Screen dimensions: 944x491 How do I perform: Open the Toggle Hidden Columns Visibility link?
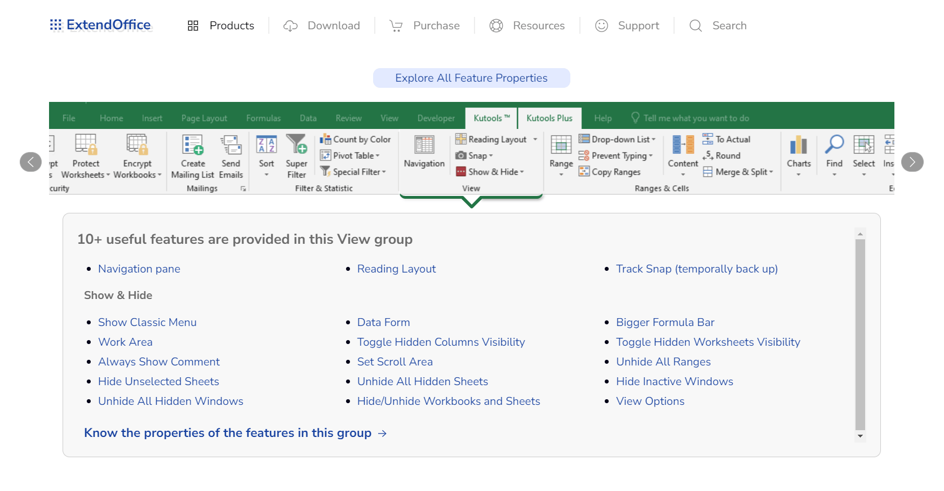pos(441,342)
